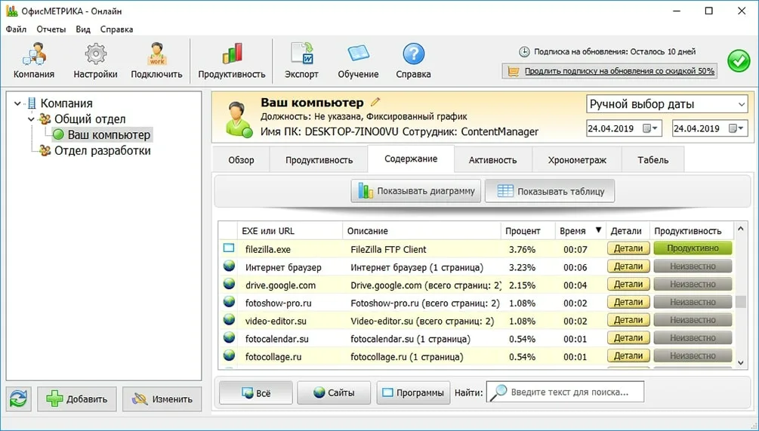Switch to the Хронометраж tab
Viewport: 759px width, 431px height.
pyautogui.click(x=577, y=160)
